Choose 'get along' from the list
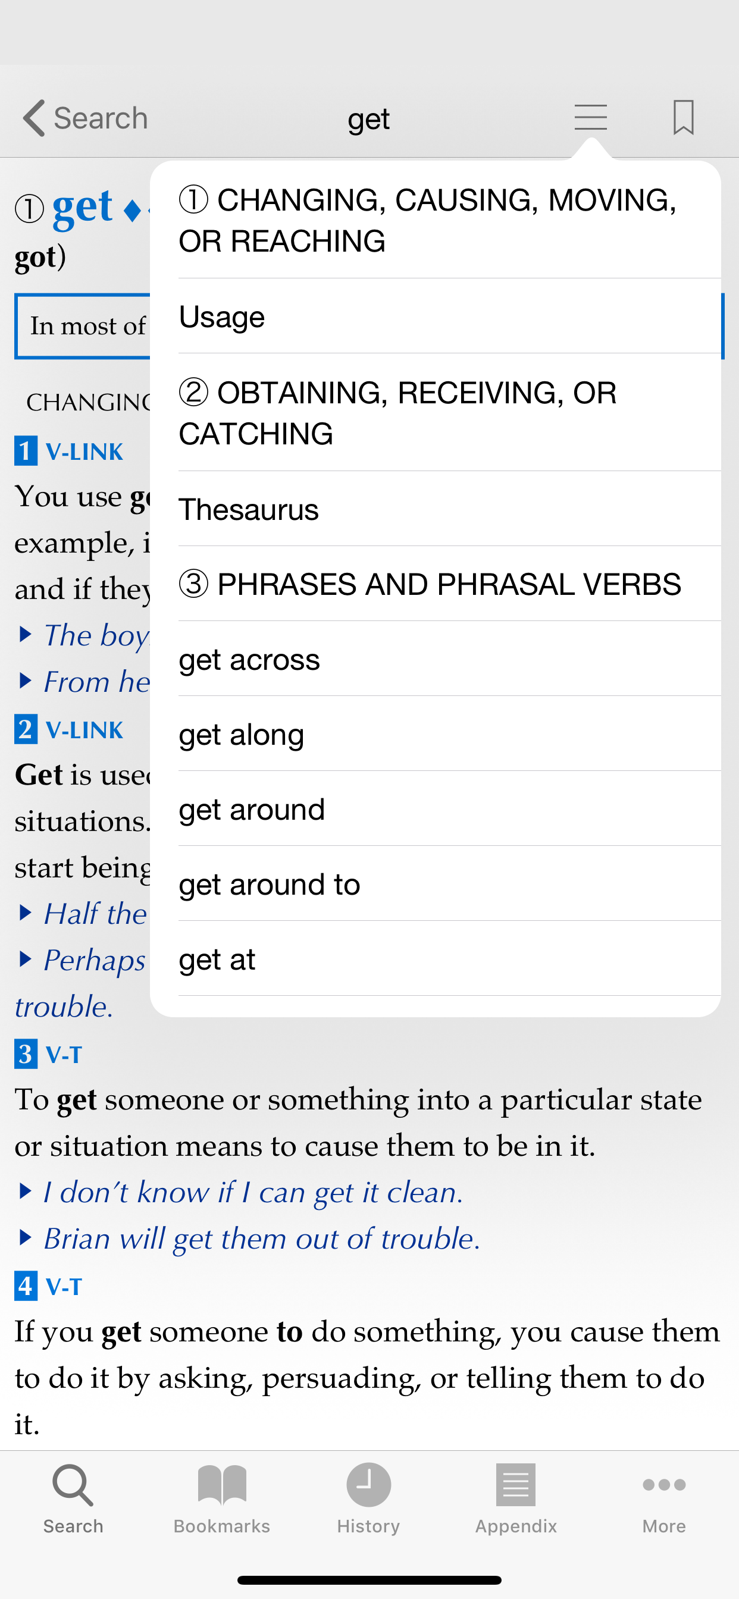The height and width of the screenshot is (1599, 739). coord(435,734)
